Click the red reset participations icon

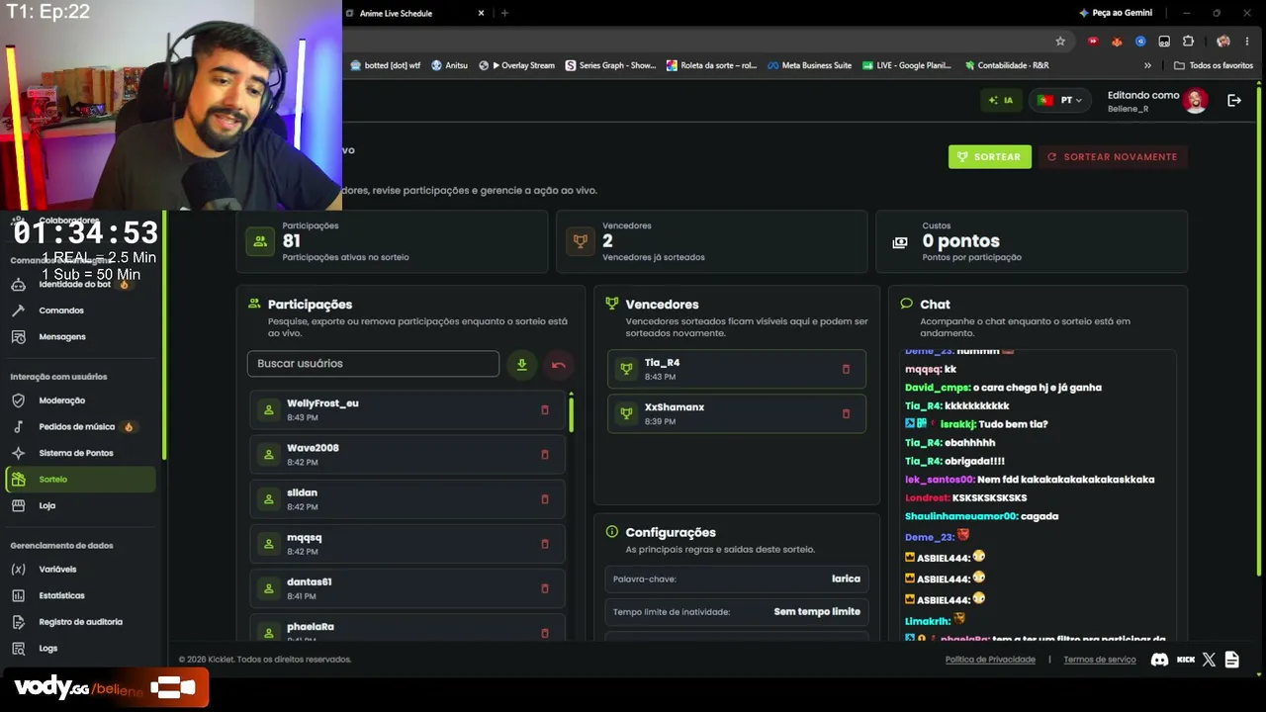click(558, 365)
